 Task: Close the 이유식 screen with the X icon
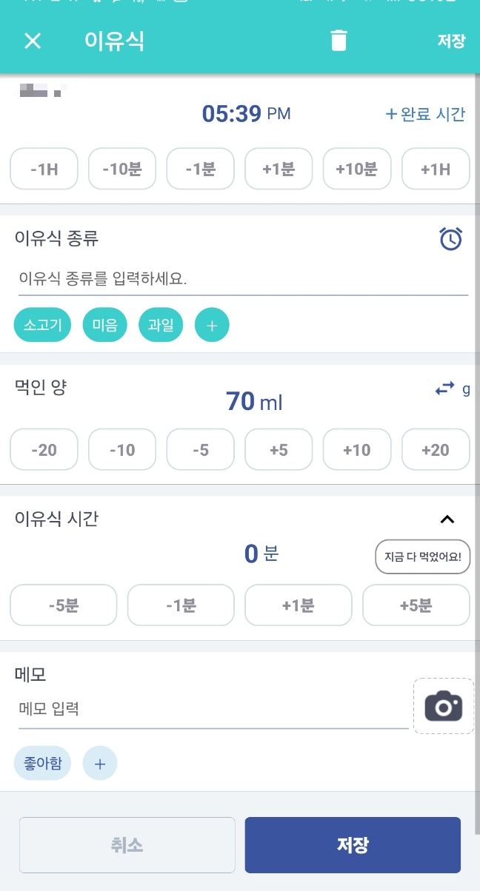(32, 41)
